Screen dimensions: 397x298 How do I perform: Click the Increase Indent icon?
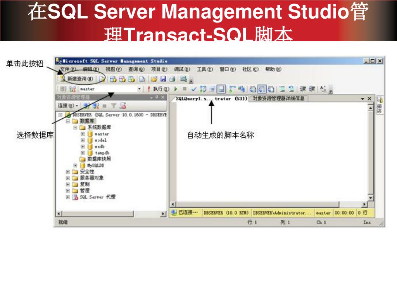click(x=312, y=89)
